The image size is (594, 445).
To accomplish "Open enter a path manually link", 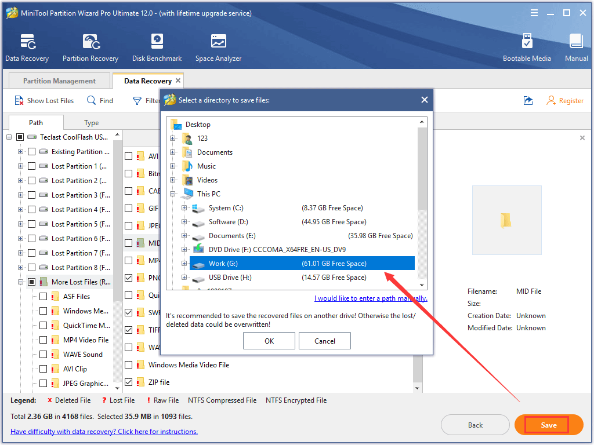I will coord(371,298).
